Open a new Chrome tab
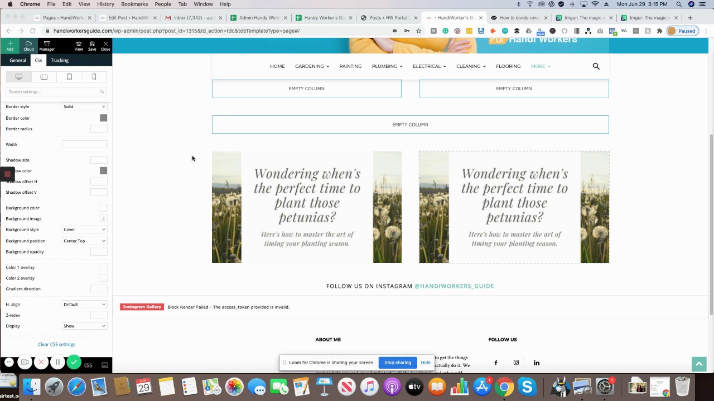This screenshot has height=401, width=714. coord(689,18)
